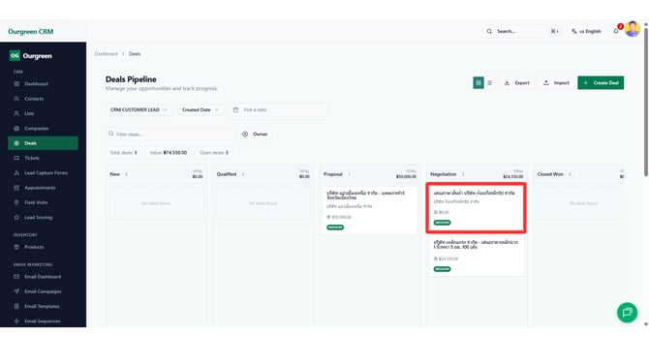Open Email Sequences
The width and height of the screenshot is (649, 364).
pos(42,321)
